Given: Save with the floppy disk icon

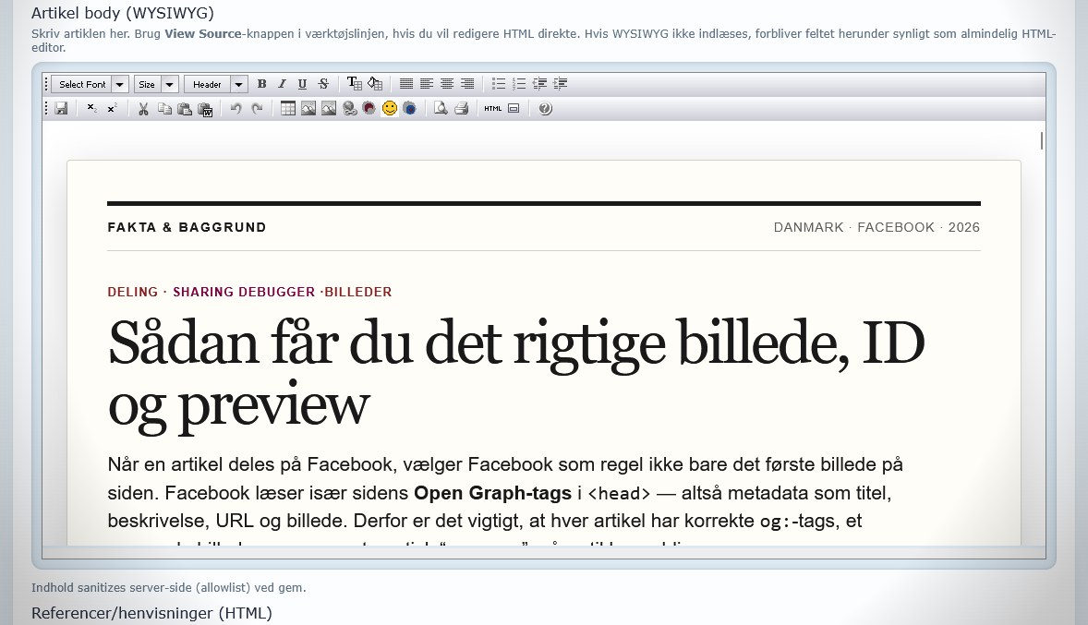Looking at the screenshot, I should click(61, 109).
